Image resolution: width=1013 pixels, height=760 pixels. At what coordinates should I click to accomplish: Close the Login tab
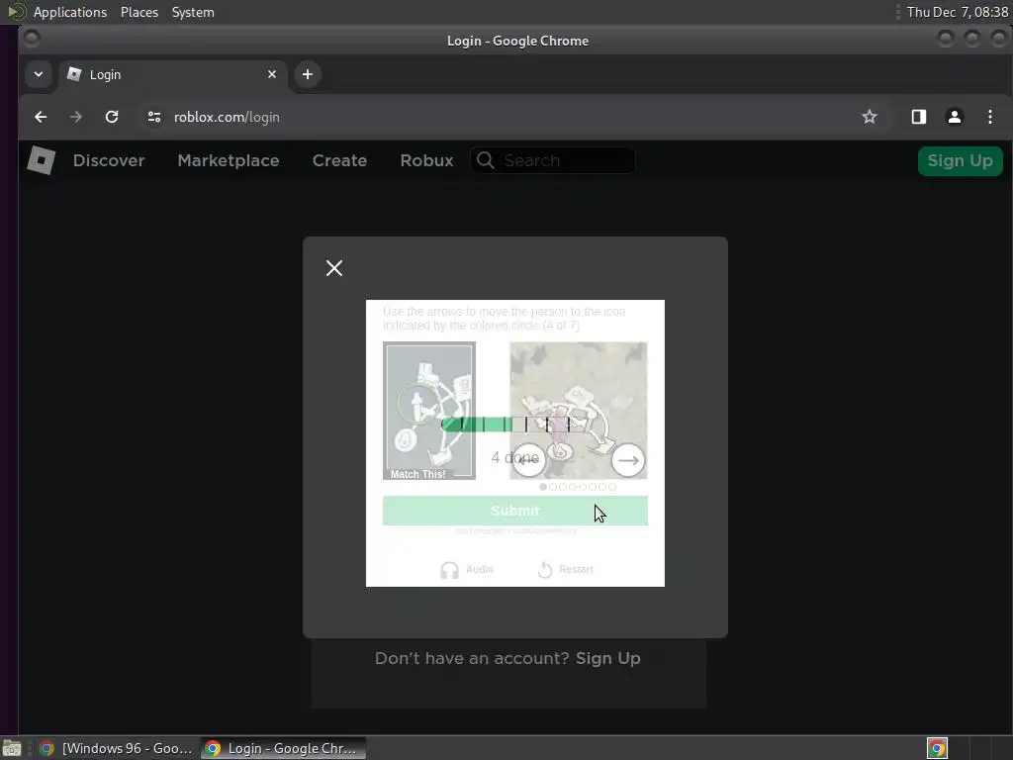272,74
